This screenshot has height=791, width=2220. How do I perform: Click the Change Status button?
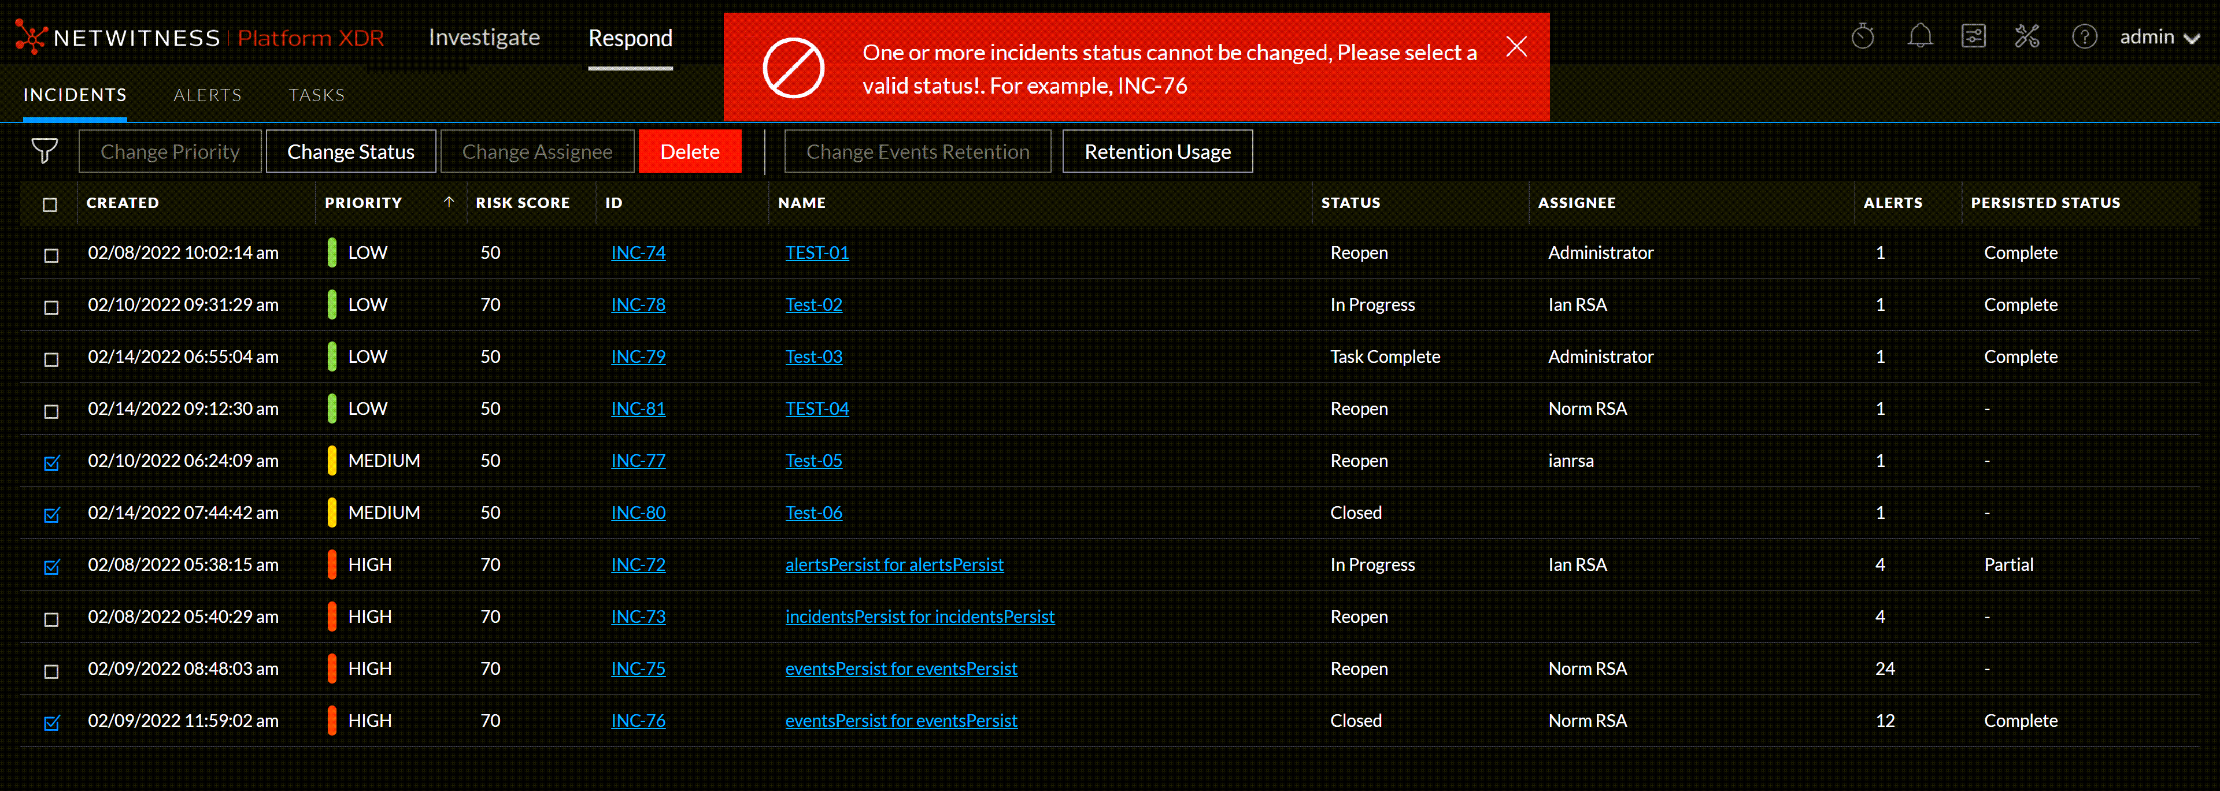tap(351, 151)
